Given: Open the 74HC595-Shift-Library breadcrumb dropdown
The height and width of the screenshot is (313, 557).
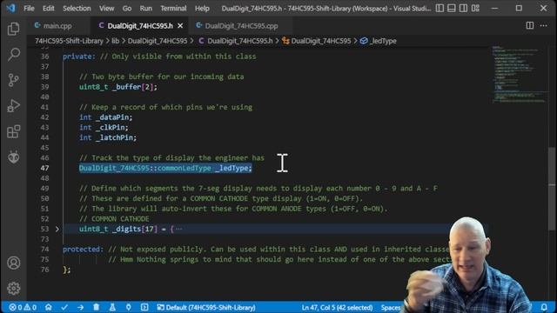Looking at the screenshot, I should [69, 41].
